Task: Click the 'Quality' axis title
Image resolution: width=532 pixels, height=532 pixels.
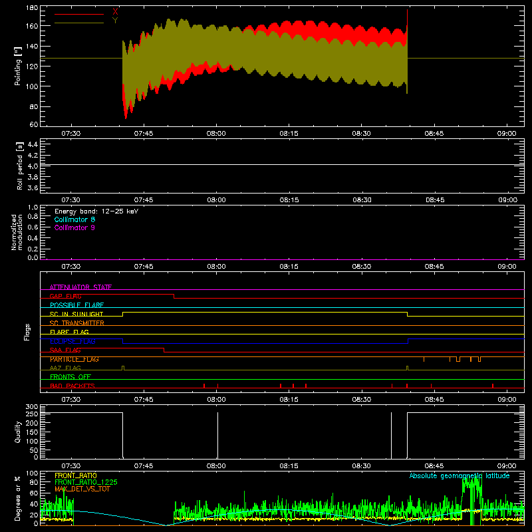Action: (18, 432)
